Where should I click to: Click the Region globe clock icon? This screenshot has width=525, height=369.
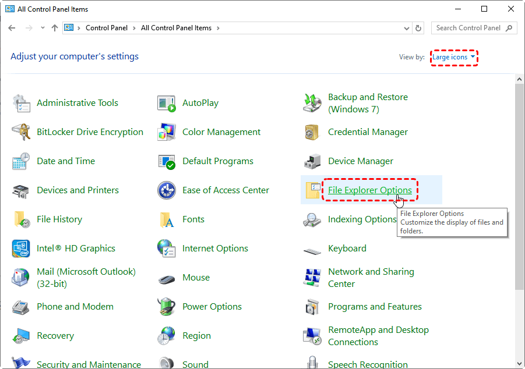point(167,336)
